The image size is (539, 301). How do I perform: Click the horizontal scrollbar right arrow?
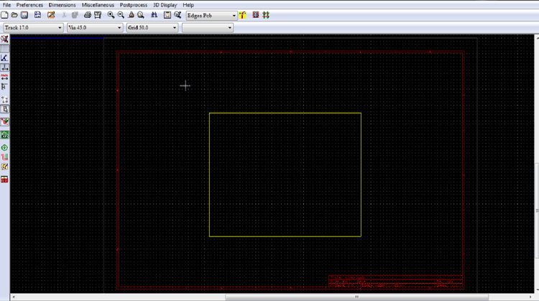[530, 297]
